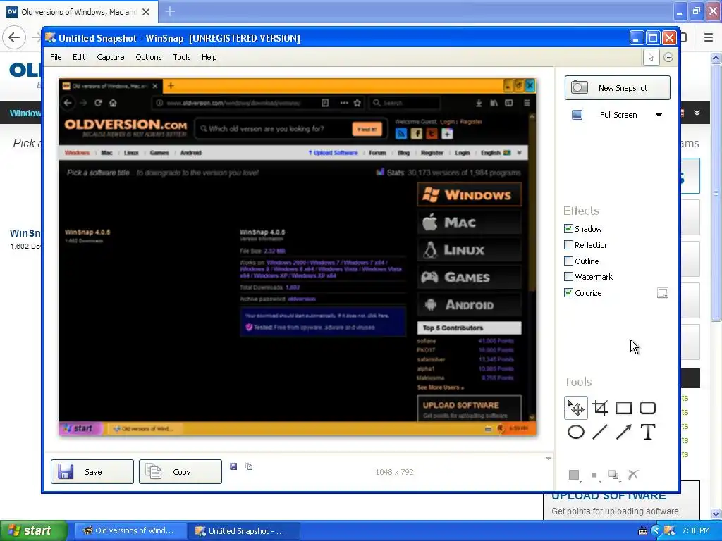Click the Save button
This screenshot has height=541, width=722.
click(92, 471)
